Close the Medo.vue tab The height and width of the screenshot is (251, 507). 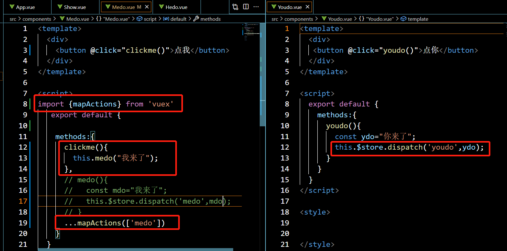point(147,7)
